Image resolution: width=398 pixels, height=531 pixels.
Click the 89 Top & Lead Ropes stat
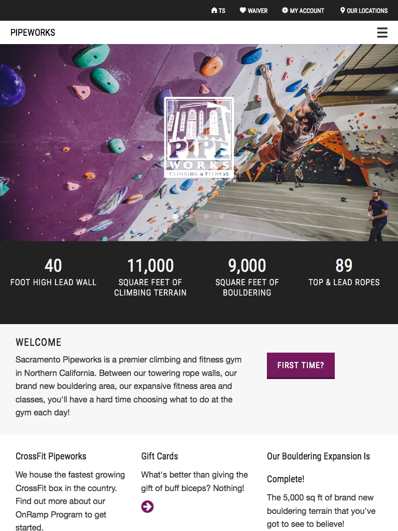point(344,272)
